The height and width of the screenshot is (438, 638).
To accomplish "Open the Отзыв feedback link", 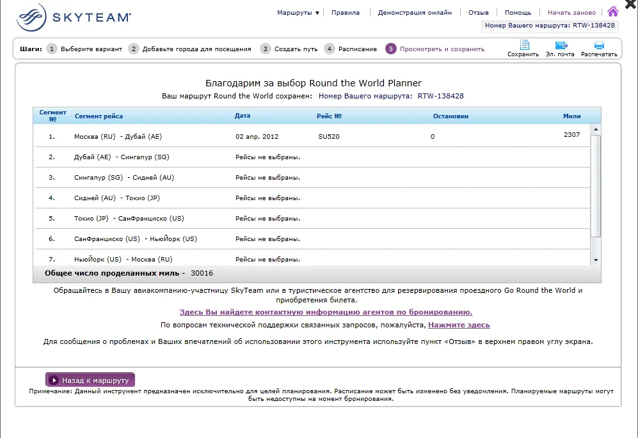I will 479,13.
